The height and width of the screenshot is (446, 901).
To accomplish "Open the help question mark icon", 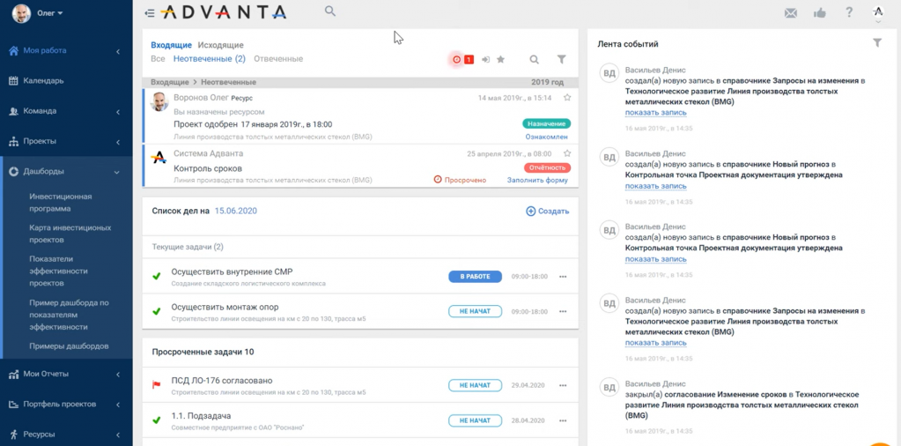I will click(849, 12).
